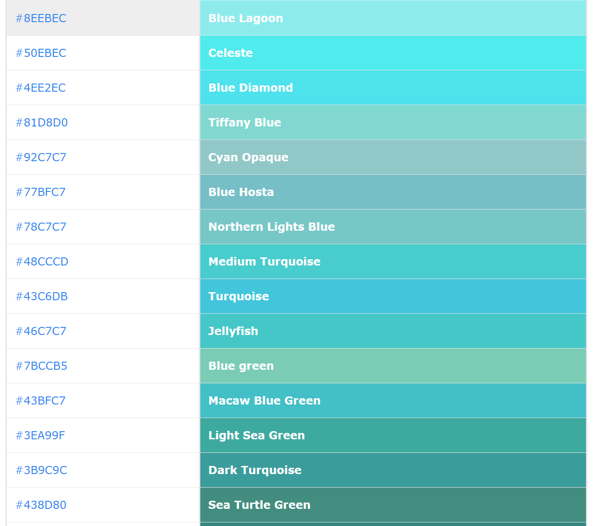The height and width of the screenshot is (526, 600).
Task: Open the #78C7C7 hex code link
Action: (41, 227)
